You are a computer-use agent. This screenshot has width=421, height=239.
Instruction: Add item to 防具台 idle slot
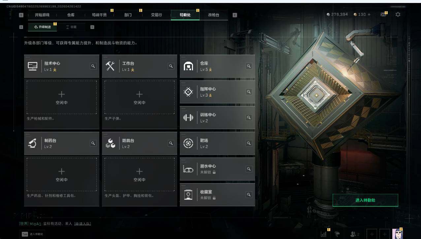[x=140, y=175]
